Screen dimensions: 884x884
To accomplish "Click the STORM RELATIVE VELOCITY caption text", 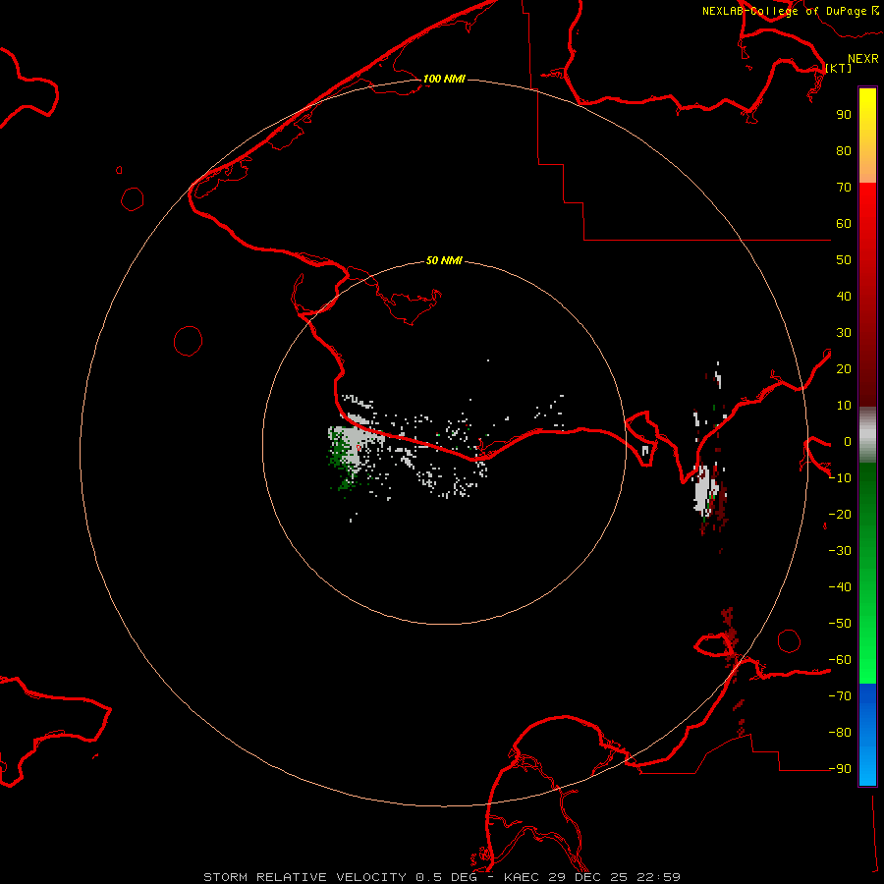I will [304, 877].
